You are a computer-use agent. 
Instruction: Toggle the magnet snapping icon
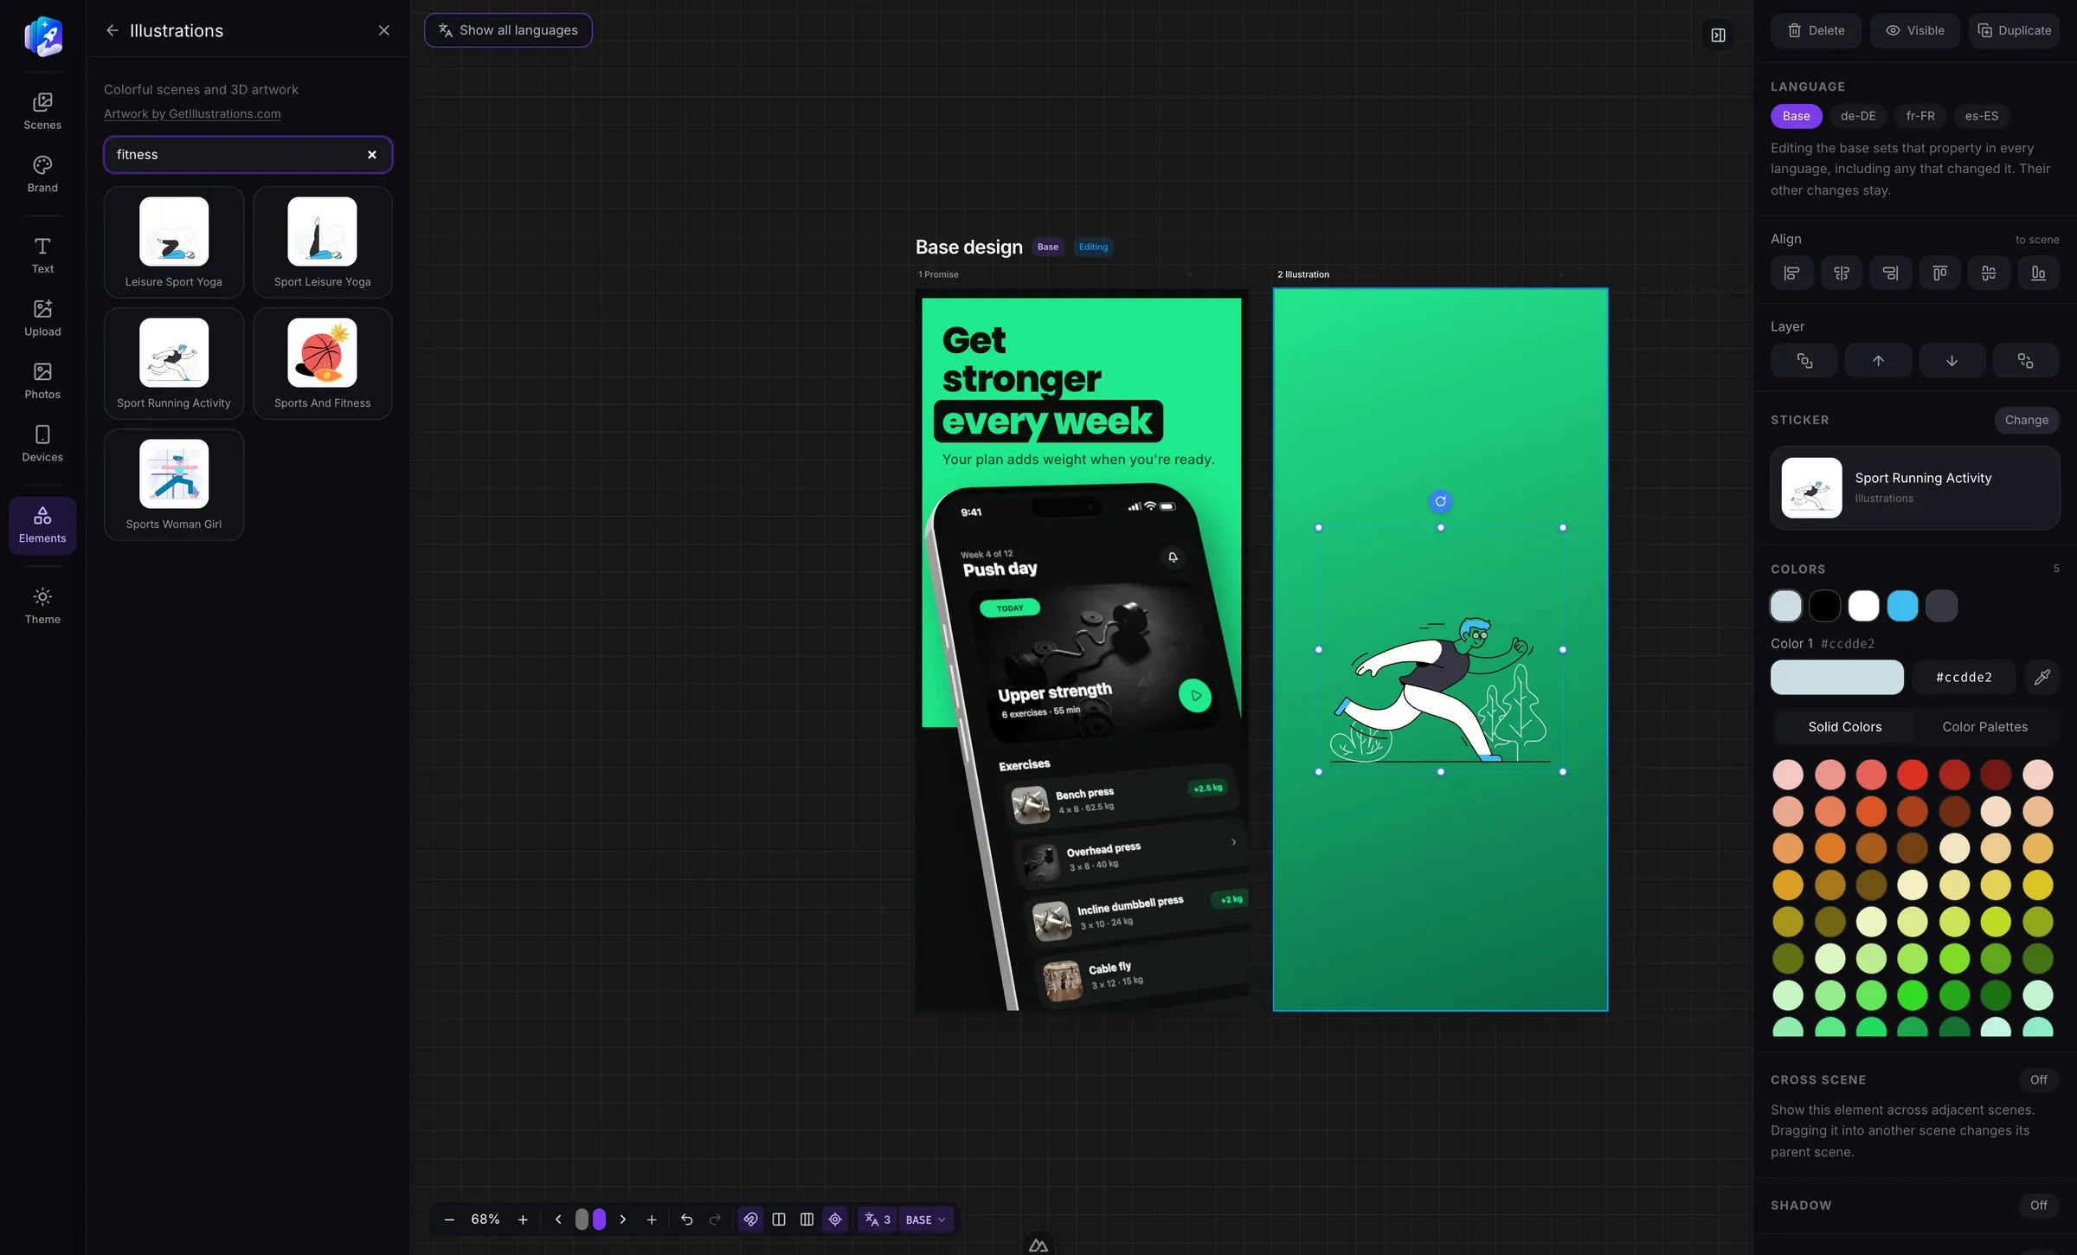coord(750,1220)
